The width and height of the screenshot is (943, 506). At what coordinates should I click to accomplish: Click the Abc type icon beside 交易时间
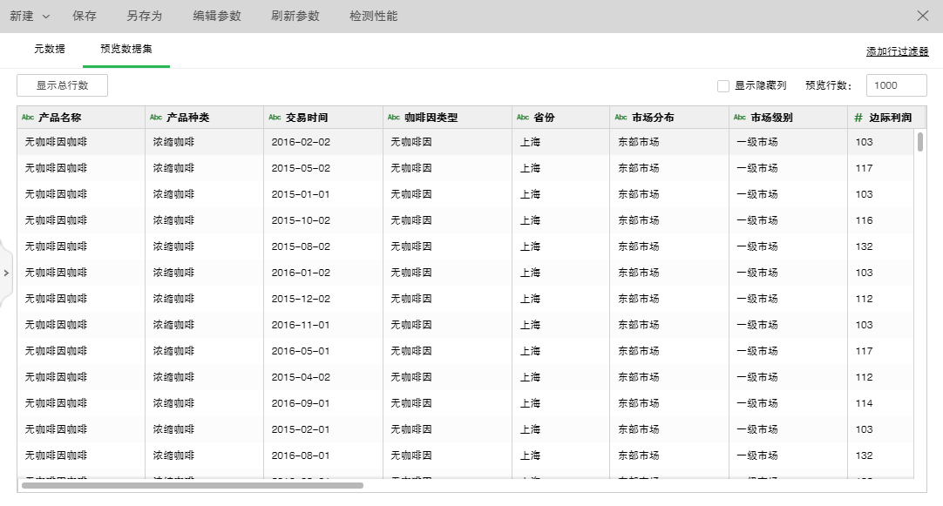pos(275,118)
